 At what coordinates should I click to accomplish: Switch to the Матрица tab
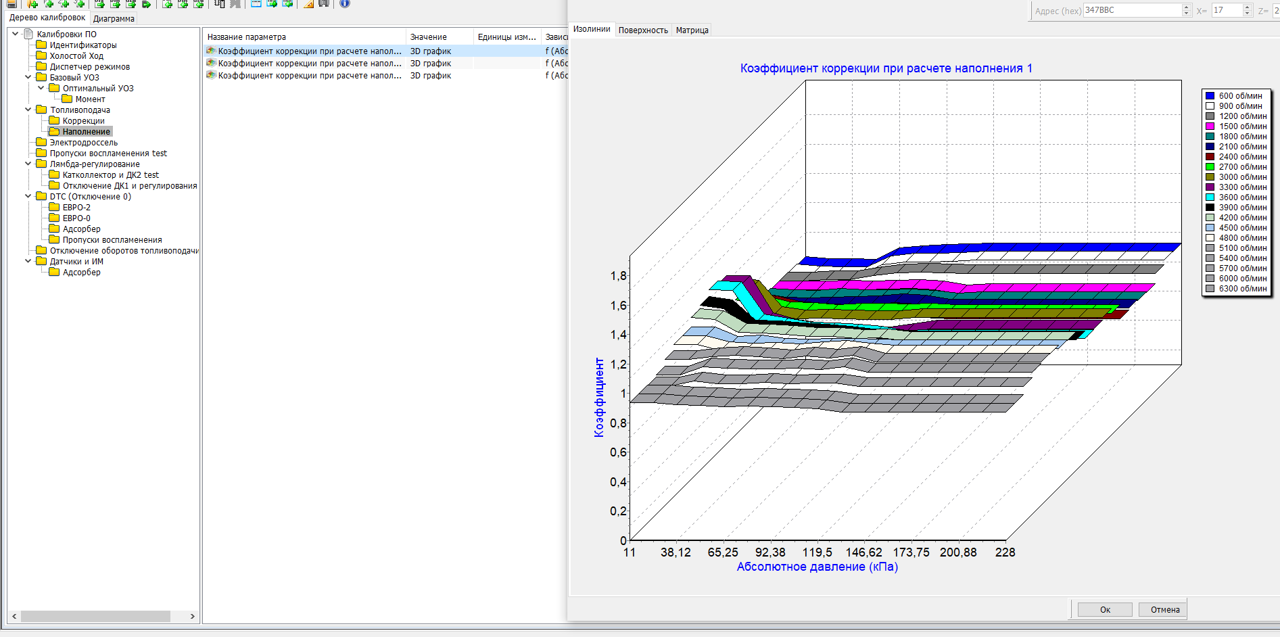pos(692,30)
